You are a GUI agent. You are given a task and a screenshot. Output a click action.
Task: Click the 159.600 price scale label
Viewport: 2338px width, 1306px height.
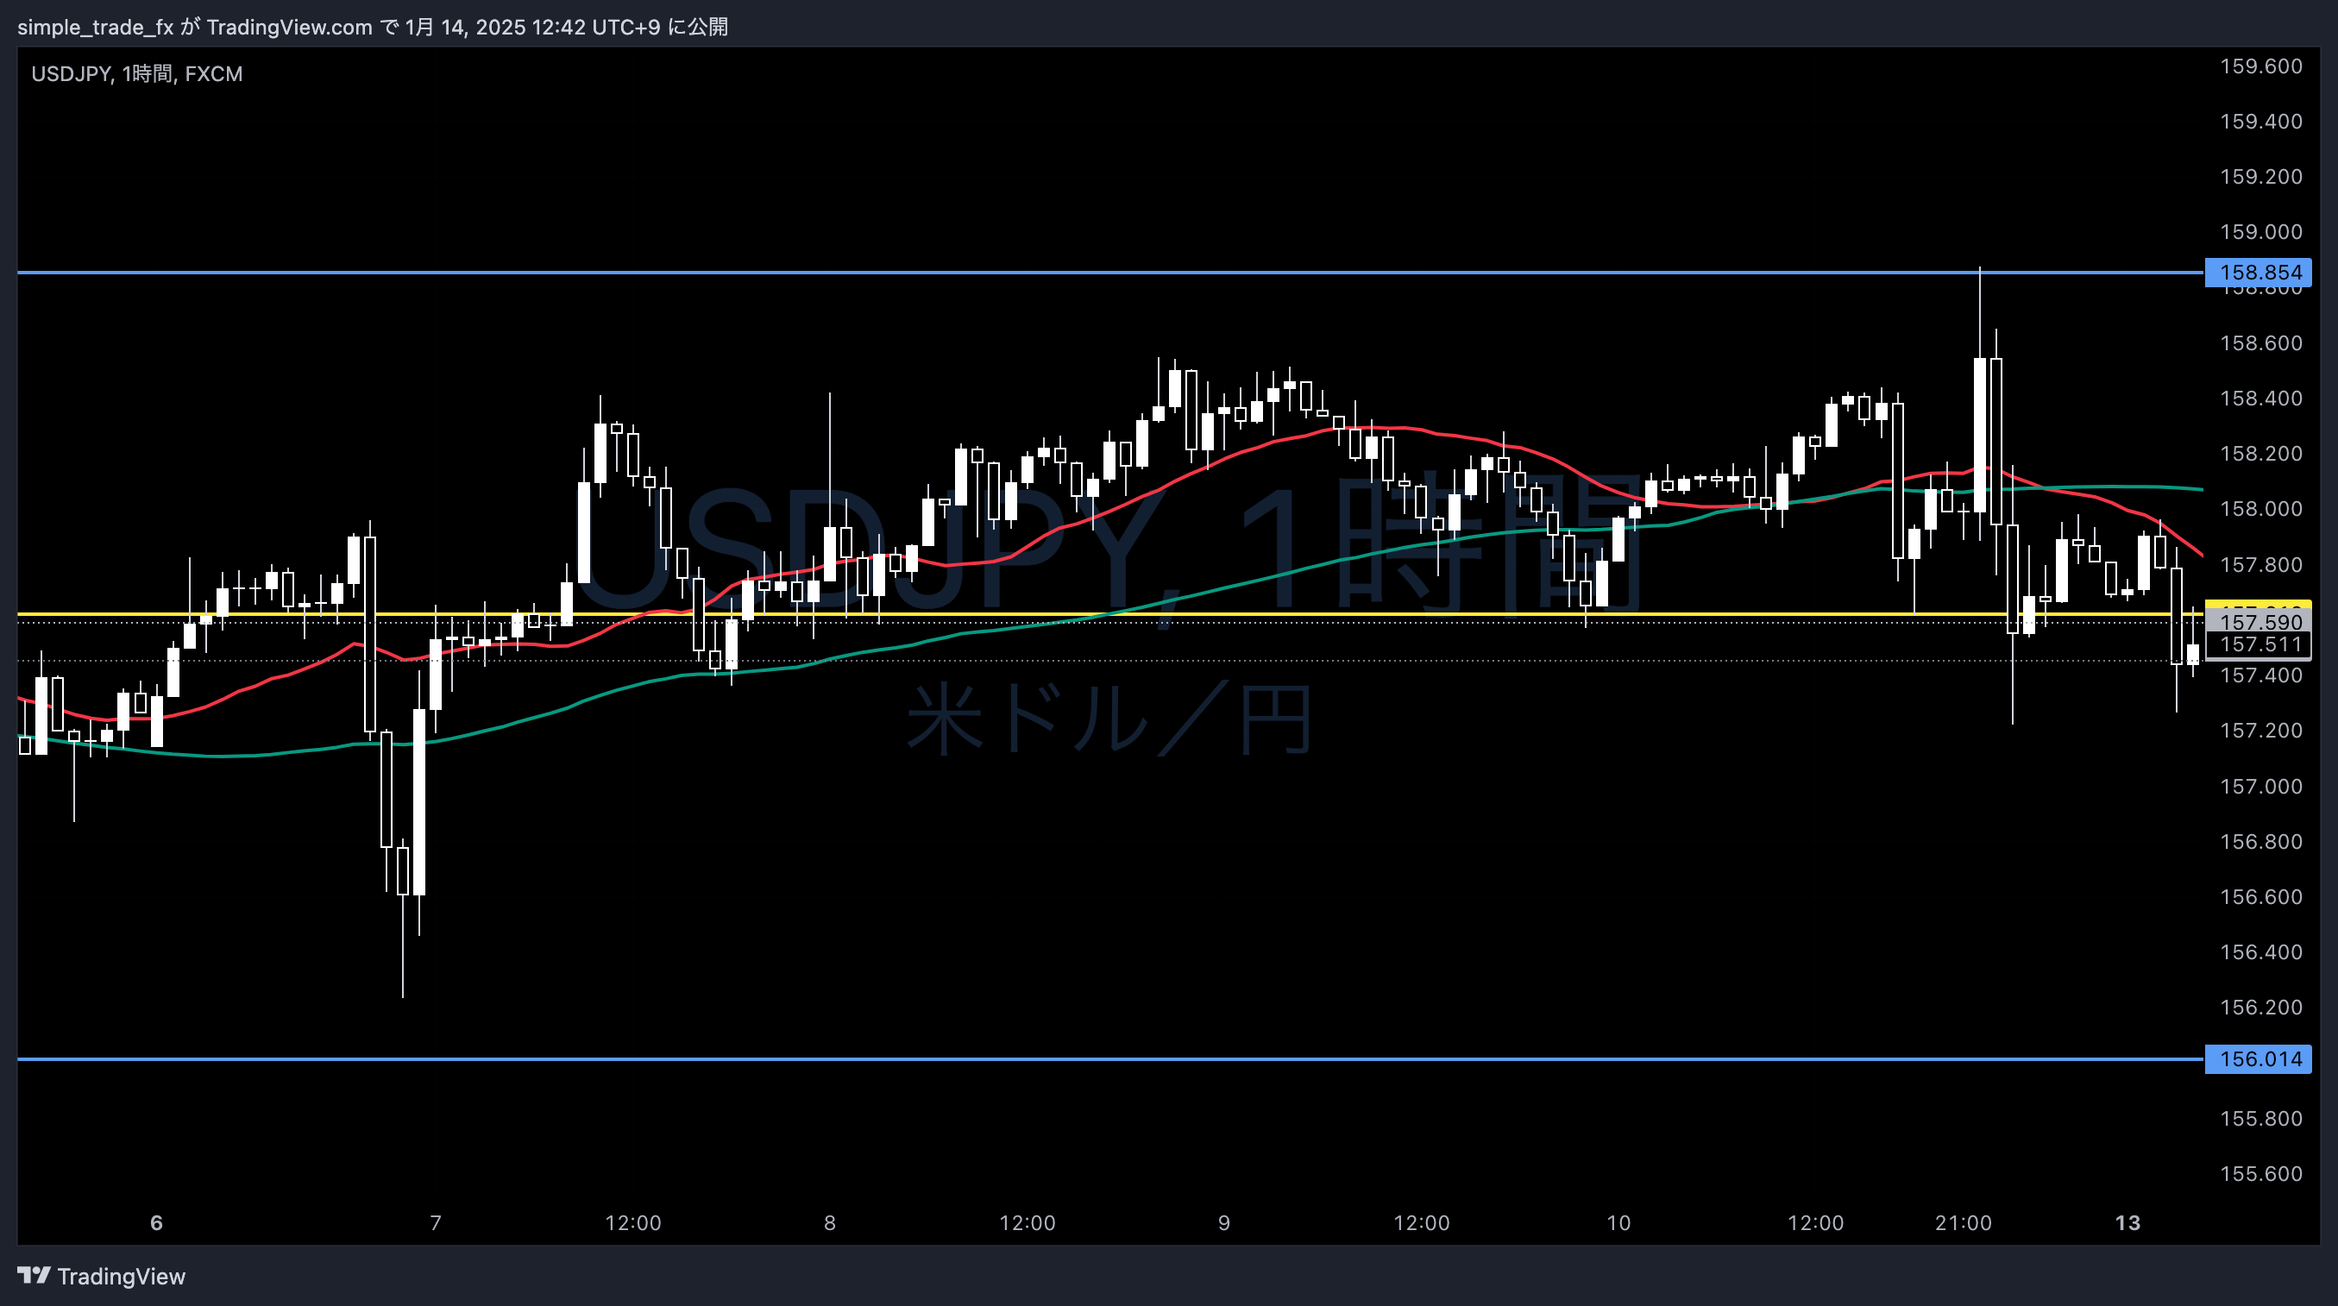click(2260, 66)
